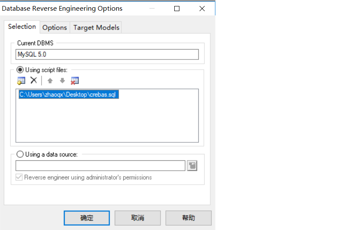
Task: Open data source connection browse icon
Action: [x=192, y=166]
